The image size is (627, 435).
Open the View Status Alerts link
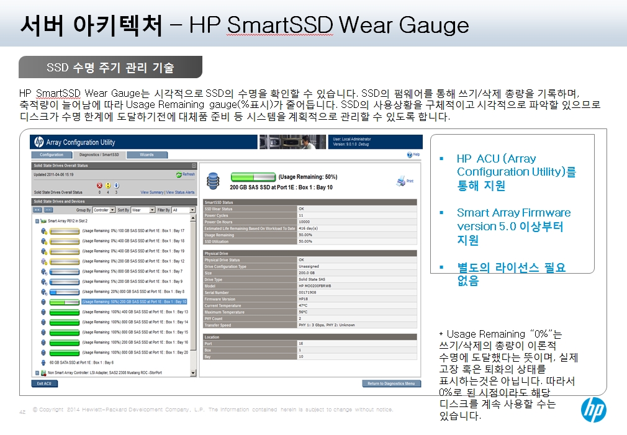pyautogui.click(x=181, y=192)
